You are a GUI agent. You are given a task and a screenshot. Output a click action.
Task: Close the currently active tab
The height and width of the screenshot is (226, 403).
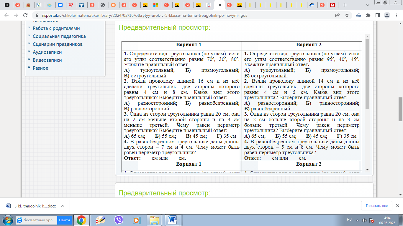[220, 5]
